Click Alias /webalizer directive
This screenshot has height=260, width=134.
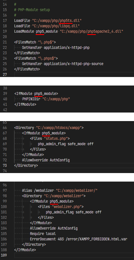click(x=60, y=190)
